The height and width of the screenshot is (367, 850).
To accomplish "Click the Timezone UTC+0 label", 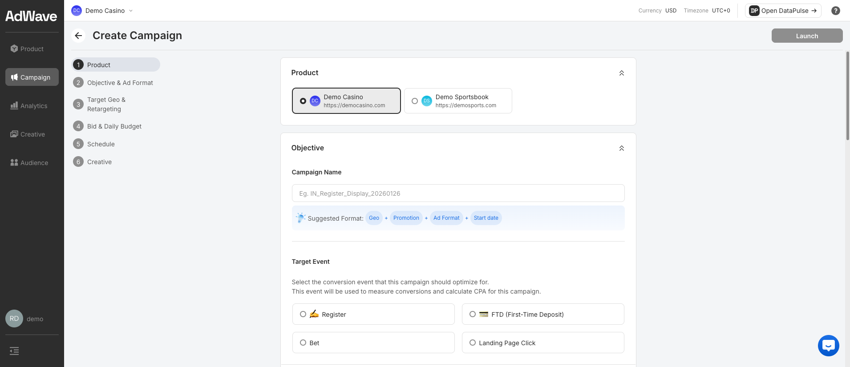I will [707, 11].
